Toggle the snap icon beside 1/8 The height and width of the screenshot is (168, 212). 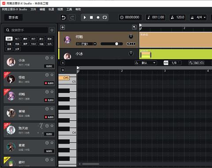point(166,63)
